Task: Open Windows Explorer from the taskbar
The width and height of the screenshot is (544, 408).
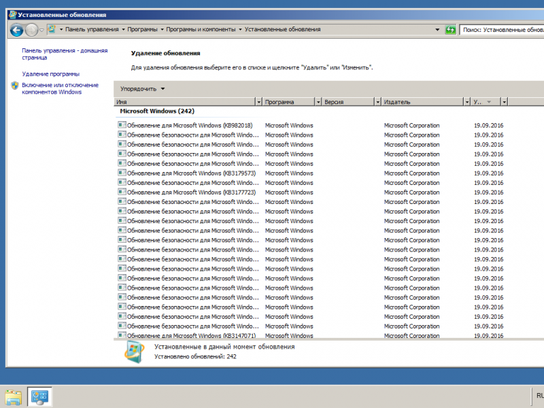Action: click(13, 397)
